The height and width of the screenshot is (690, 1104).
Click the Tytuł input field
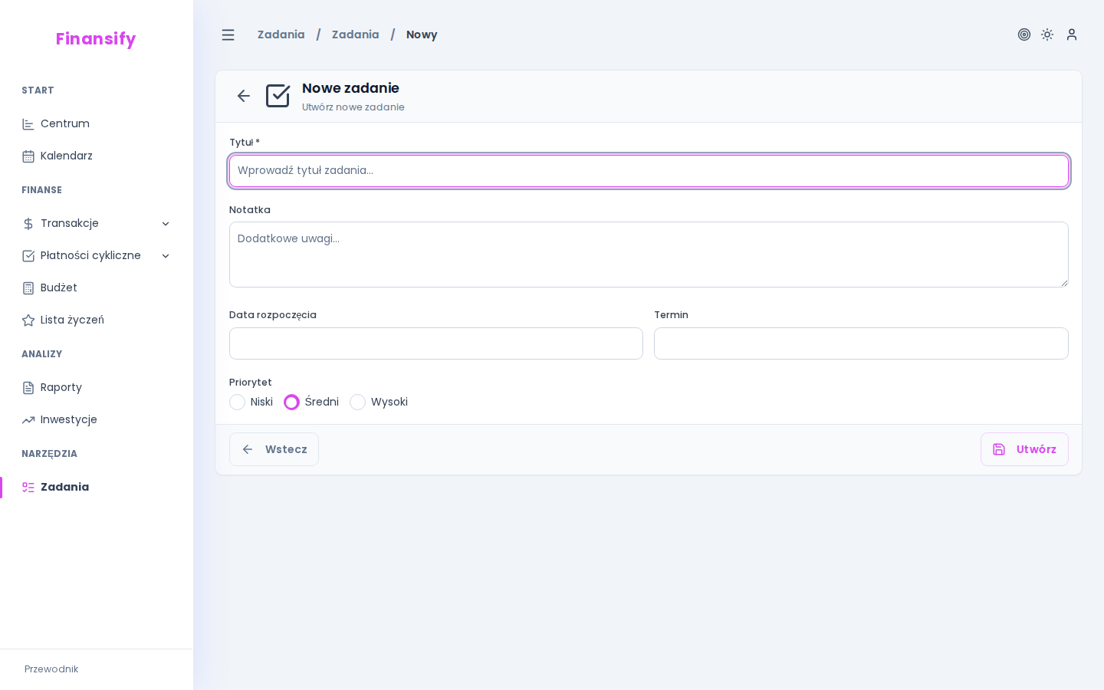click(649, 171)
